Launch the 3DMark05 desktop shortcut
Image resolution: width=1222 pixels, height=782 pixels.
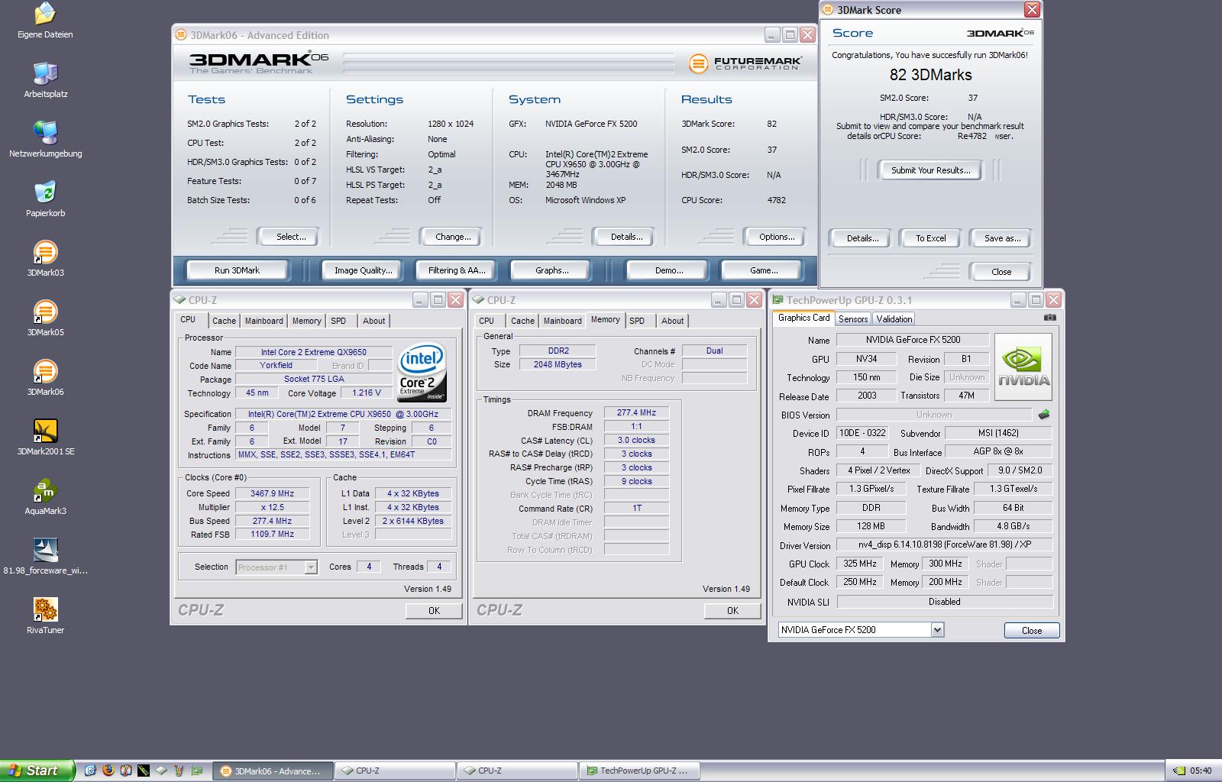45,318
